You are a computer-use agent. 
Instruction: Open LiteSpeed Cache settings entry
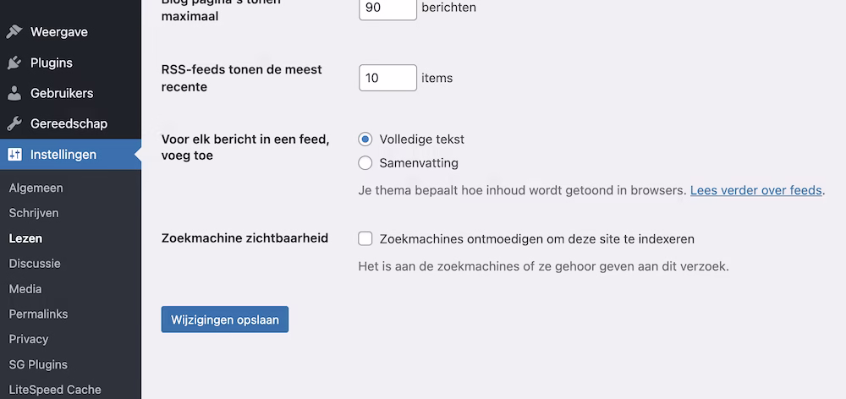tap(55, 390)
